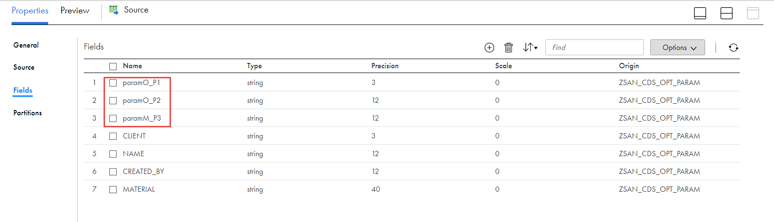Switch to split horizontal panel layout icon
This screenshot has width=774, height=222.
click(x=726, y=13)
